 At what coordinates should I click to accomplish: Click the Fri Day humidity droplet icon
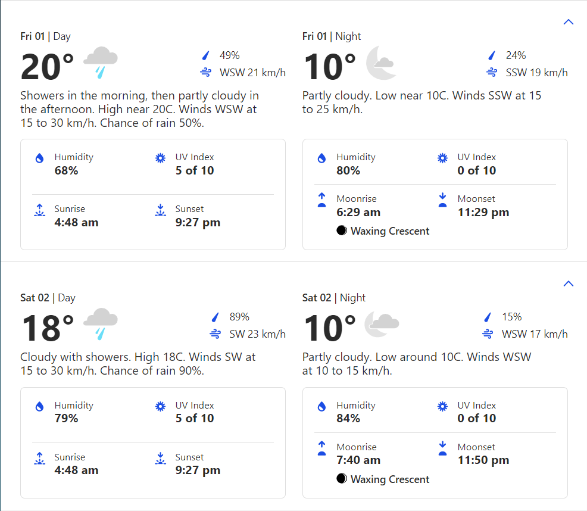pyautogui.click(x=39, y=158)
